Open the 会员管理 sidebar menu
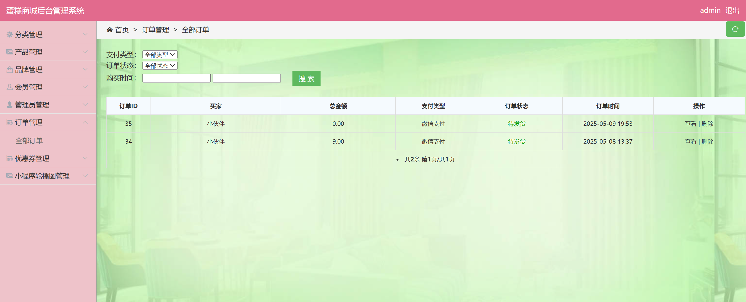 (29, 87)
